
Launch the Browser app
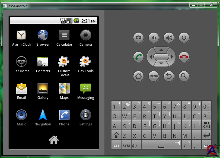pyautogui.click(x=43, y=35)
